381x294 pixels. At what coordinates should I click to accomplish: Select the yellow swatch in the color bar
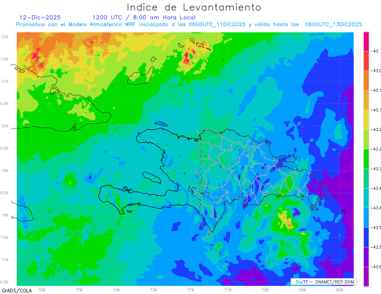(366, 120)
